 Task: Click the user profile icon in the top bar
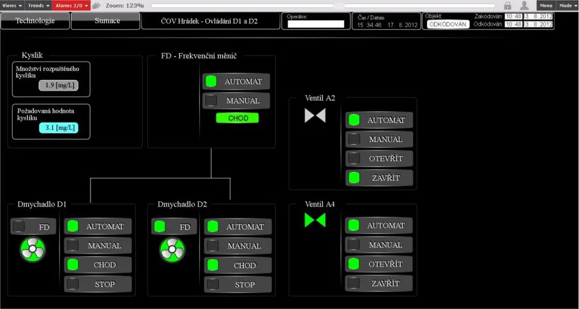click(524, 5)
